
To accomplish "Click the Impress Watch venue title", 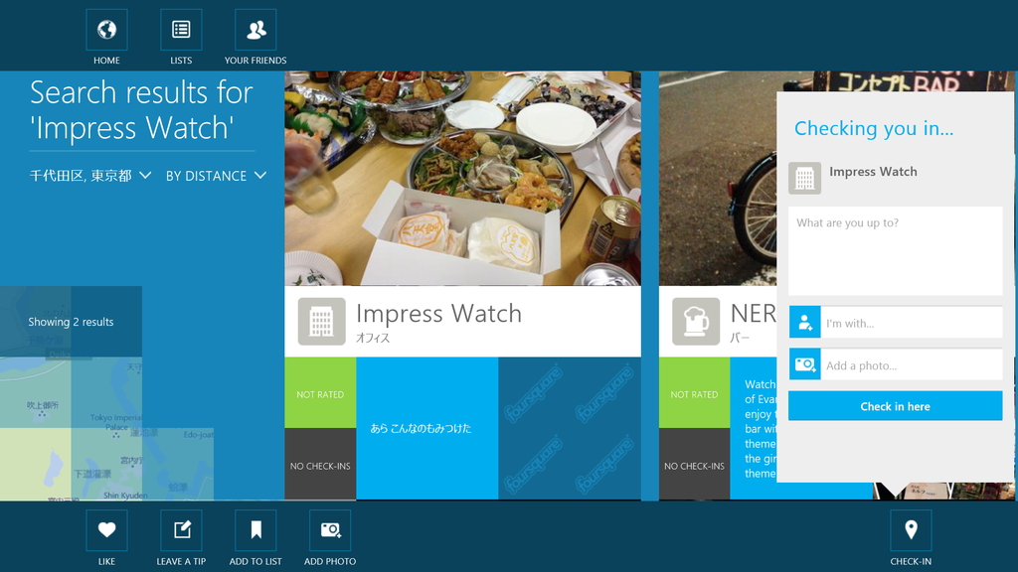I will click(438, 313).
